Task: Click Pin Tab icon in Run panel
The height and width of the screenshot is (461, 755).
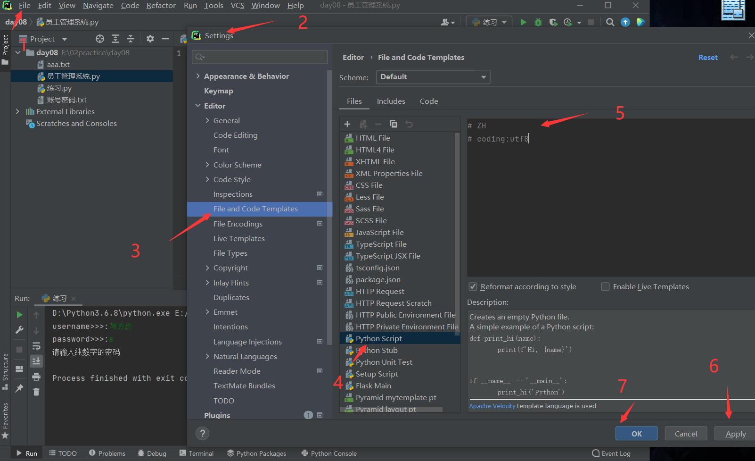Action: [19, 388]
